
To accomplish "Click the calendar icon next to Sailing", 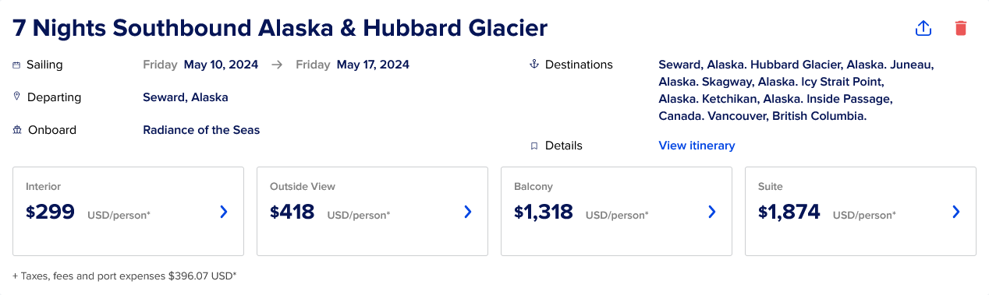I will pos(16,65).
